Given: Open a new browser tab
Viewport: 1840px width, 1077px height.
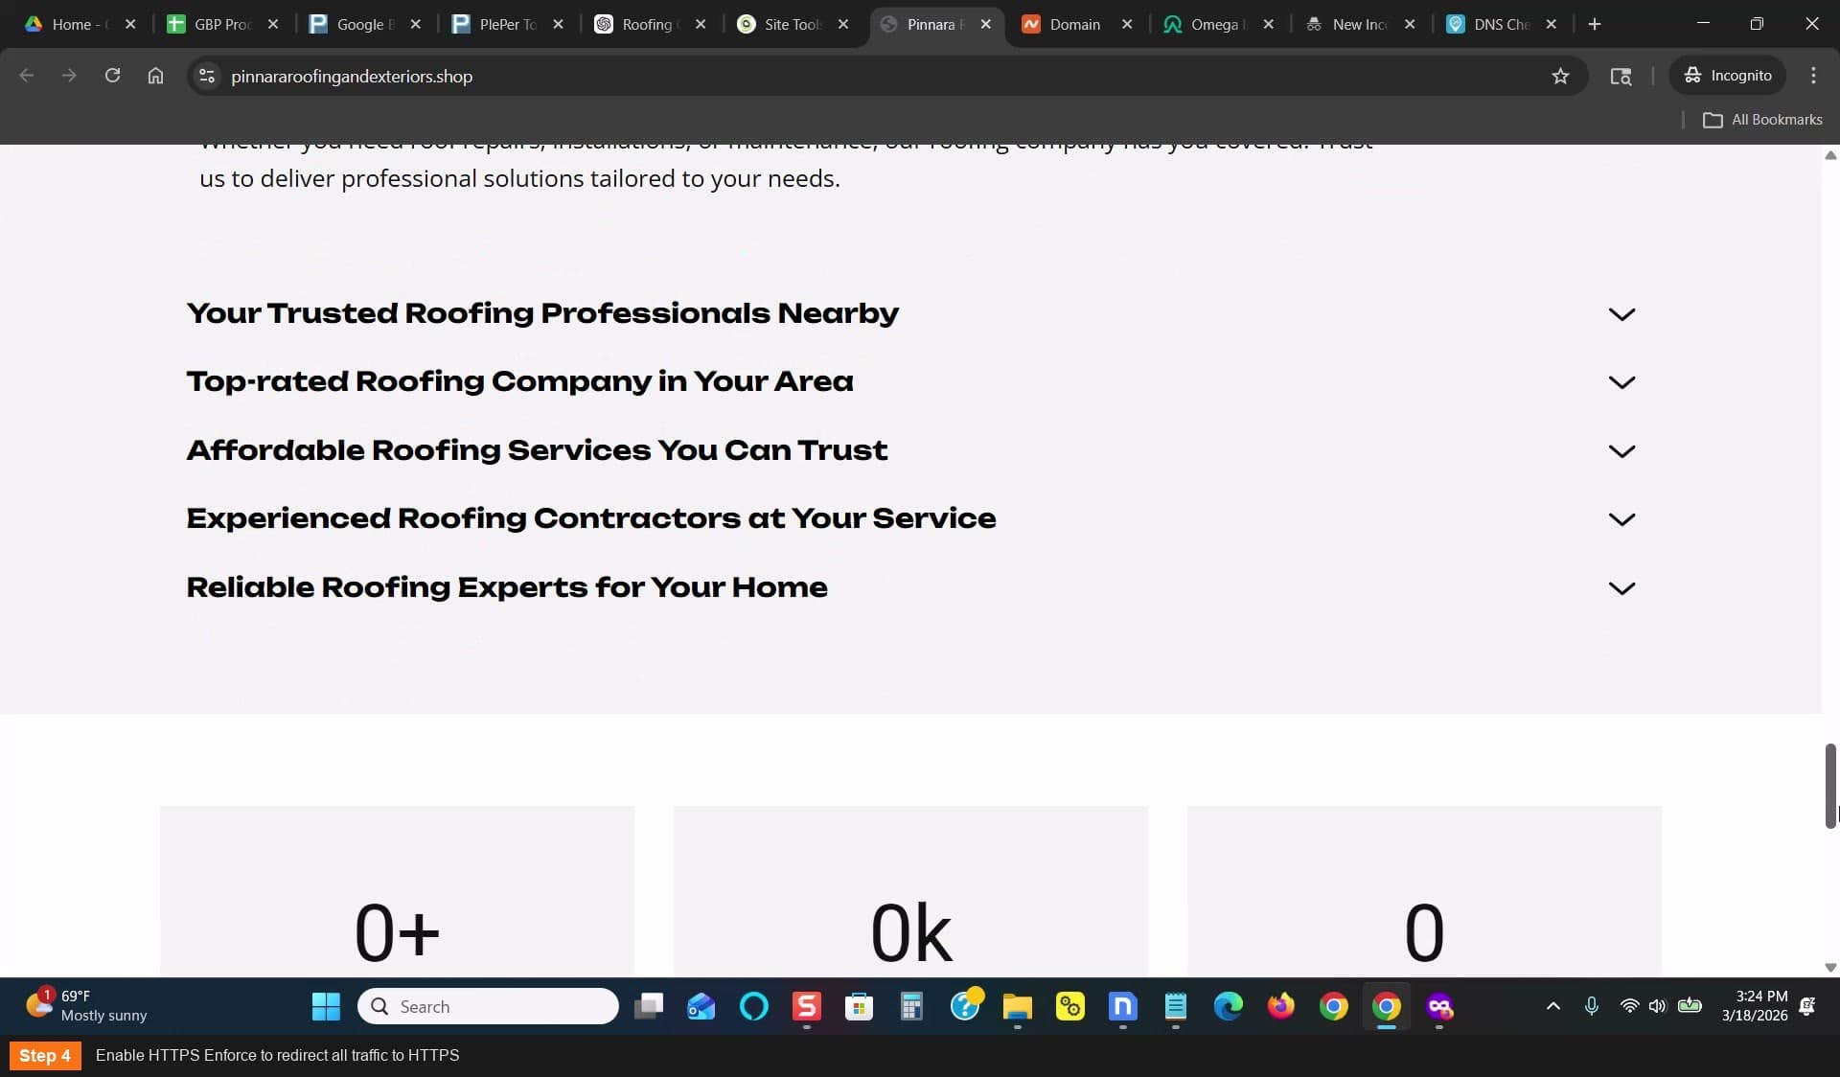Looking at the screenshot, I should tap(1595, 24).
